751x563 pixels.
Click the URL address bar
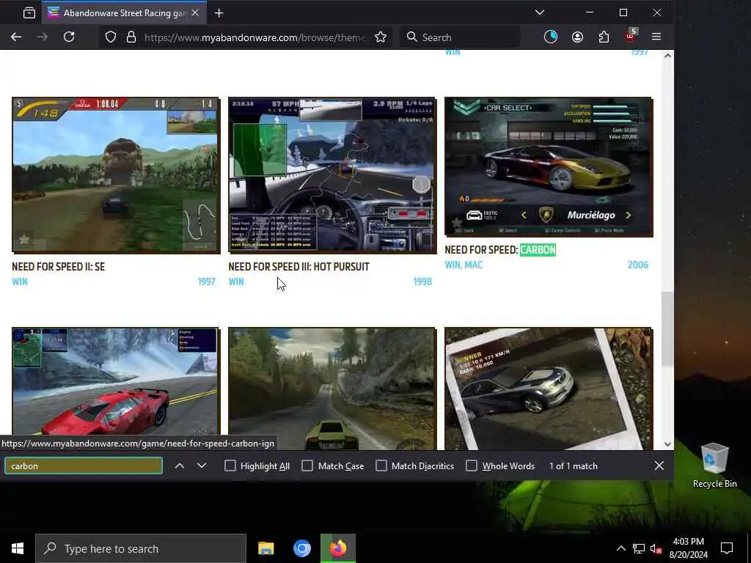pyautogui.click(x=254, y=37)
